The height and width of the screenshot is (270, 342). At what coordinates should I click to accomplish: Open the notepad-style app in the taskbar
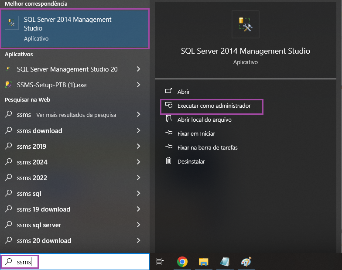pyautogui.click(x=225, y=262)
